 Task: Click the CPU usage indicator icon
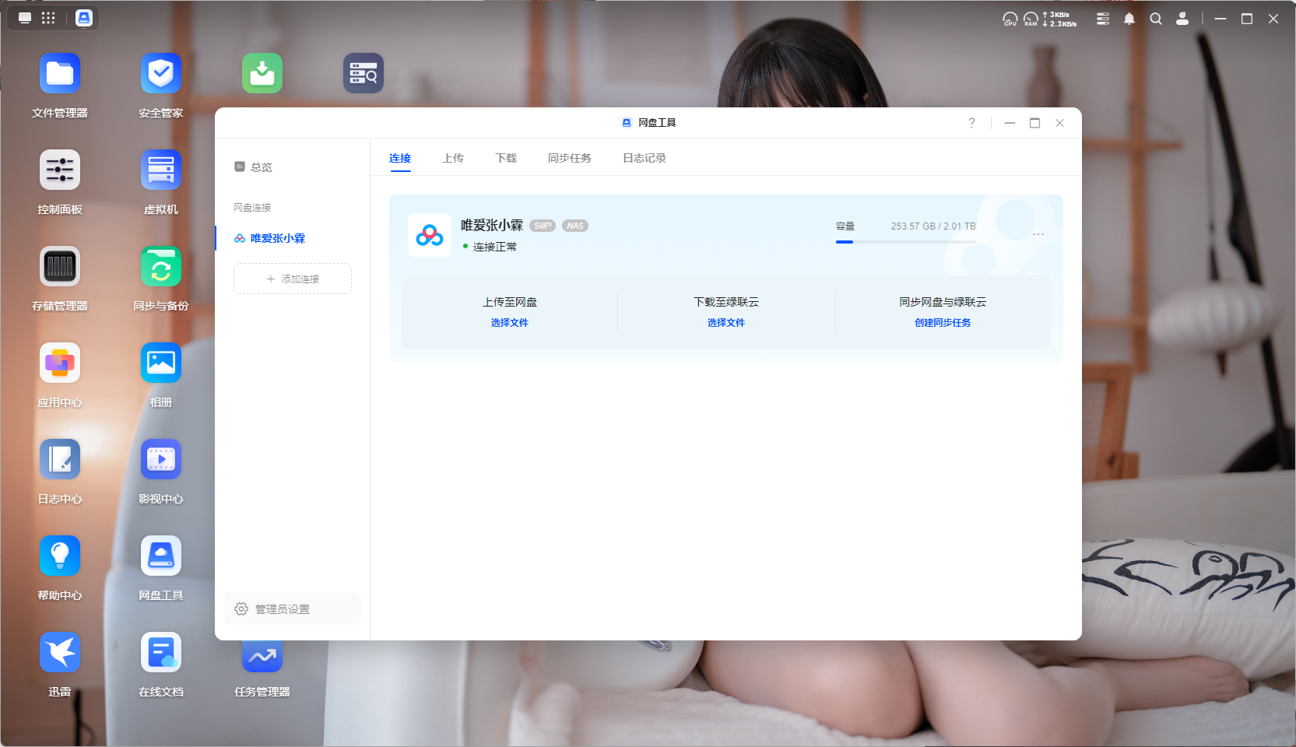[x=1010, y=19]
